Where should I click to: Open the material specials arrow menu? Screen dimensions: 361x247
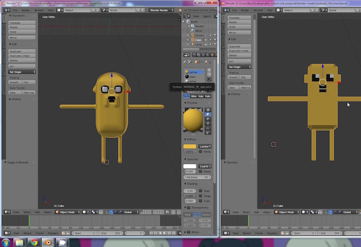[x=209, y=80]
